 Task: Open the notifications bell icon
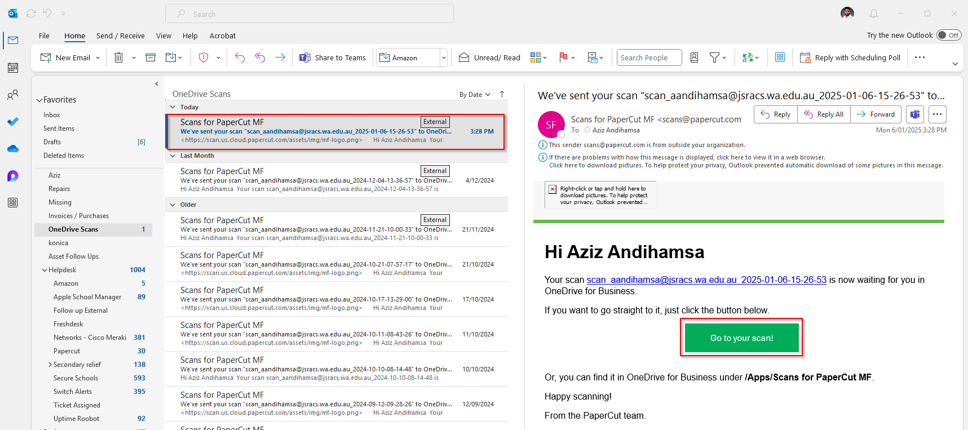point(874,14)
